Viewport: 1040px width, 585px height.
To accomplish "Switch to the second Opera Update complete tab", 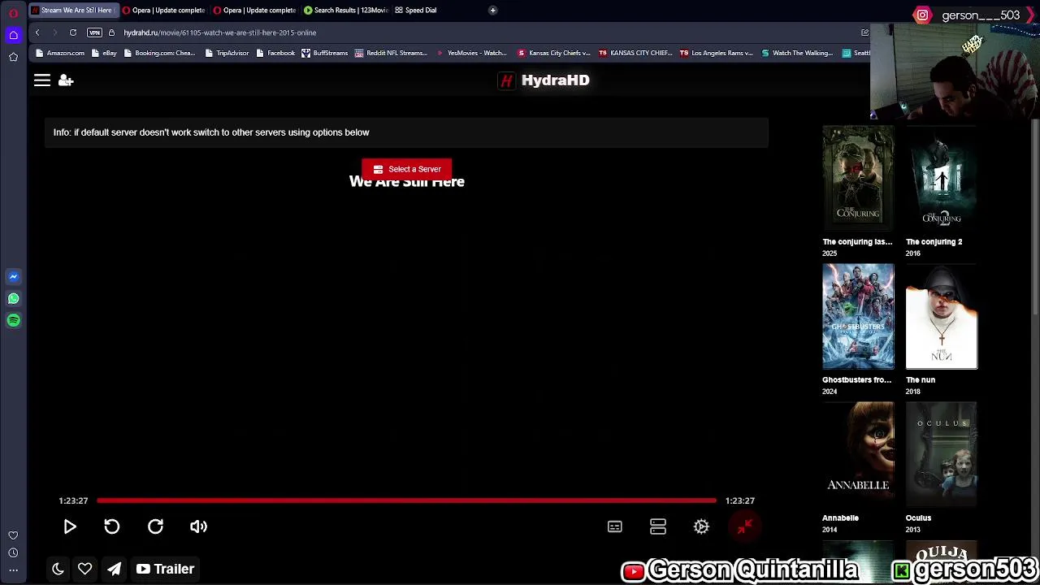I will tap(254, 11).
